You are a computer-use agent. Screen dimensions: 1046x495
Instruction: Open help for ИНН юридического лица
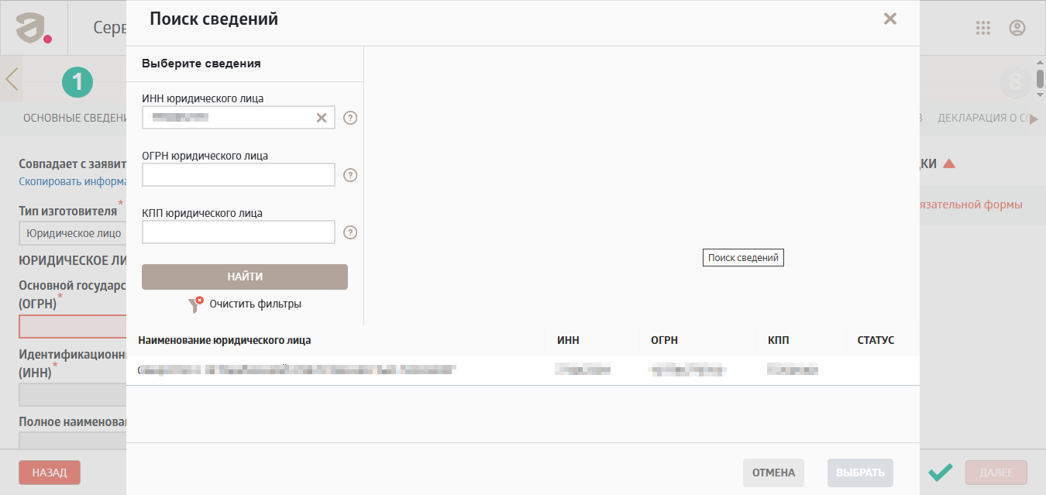[350, 118]
